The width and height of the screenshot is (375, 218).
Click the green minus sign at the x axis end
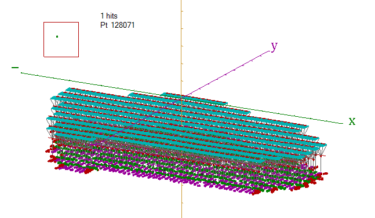coord(15,68)
